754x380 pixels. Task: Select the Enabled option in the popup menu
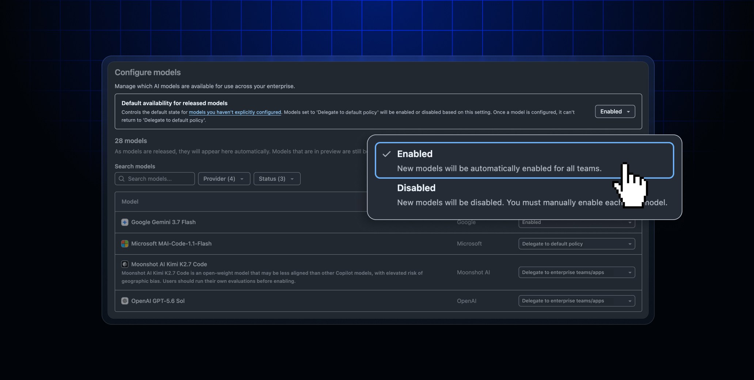(x=524, y=160)
